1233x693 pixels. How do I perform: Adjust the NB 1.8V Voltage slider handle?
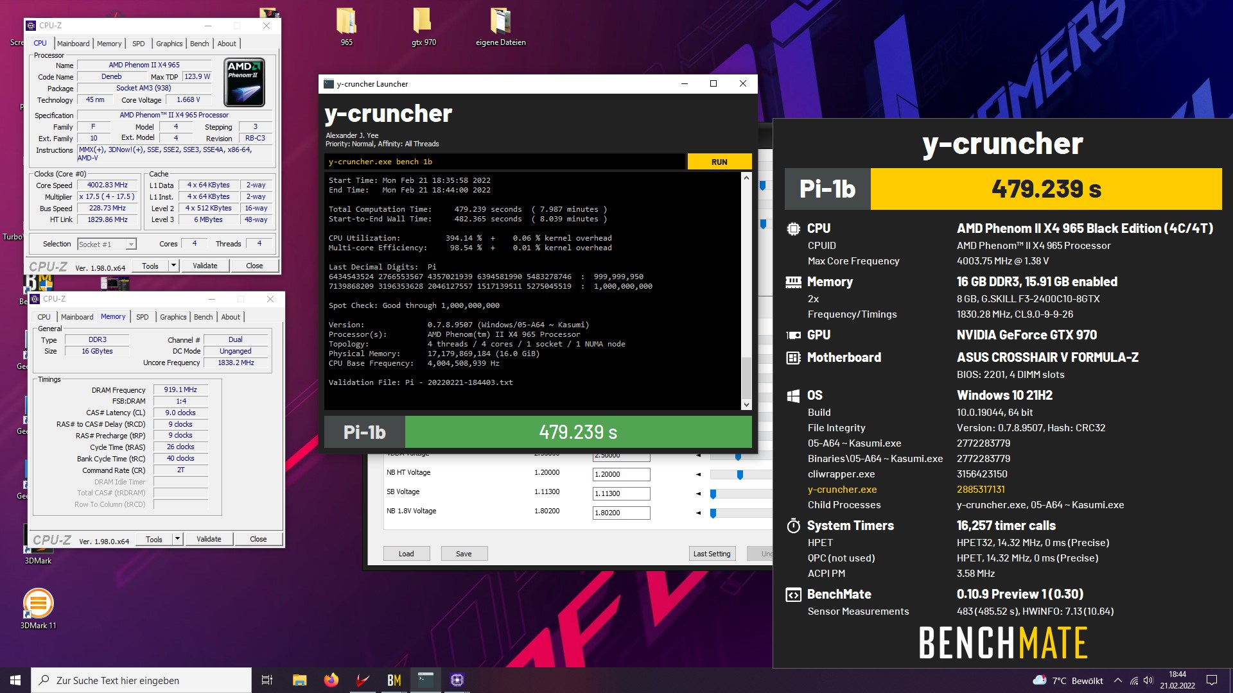pyautogui.click(x=713, y=513)
